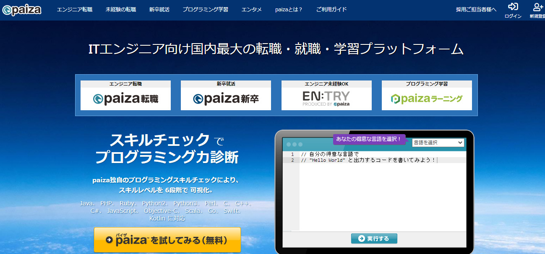The width and height of the screenshot is (545, 254).
Task: Select the paiza新卒 service card
Action: coord(226,95)
